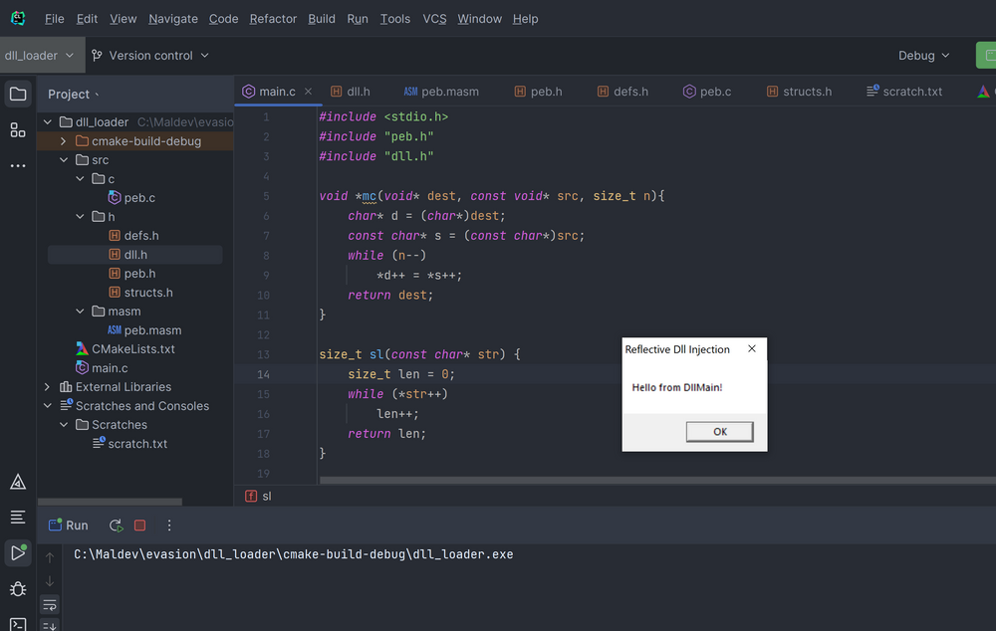Stop the running process with red square icon
The height and width of the screenshot is (631, 996).
[x=139, y=525]
